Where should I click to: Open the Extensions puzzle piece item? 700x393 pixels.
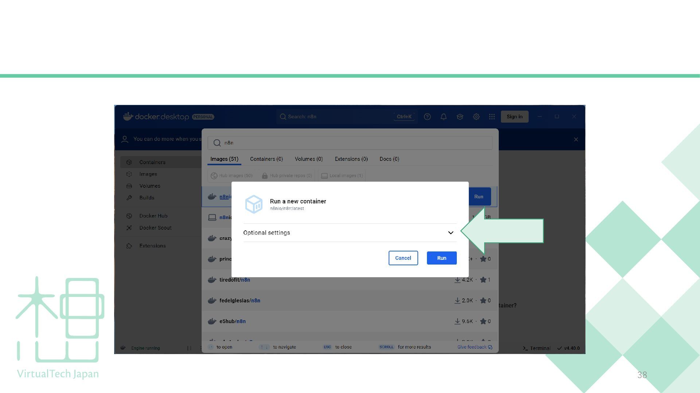[152, 246]
